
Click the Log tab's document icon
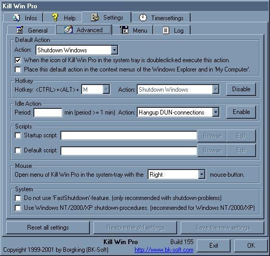pos(166,30)
